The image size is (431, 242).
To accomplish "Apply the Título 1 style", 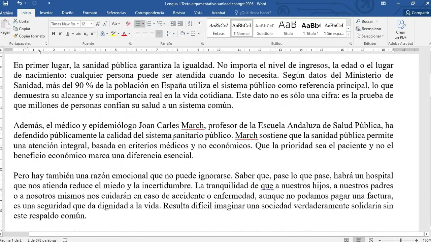I will pos(311,28).
